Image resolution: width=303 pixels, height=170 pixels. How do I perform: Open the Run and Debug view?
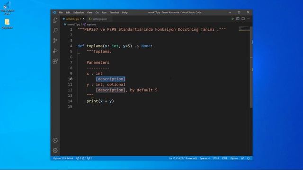point(55,51)
